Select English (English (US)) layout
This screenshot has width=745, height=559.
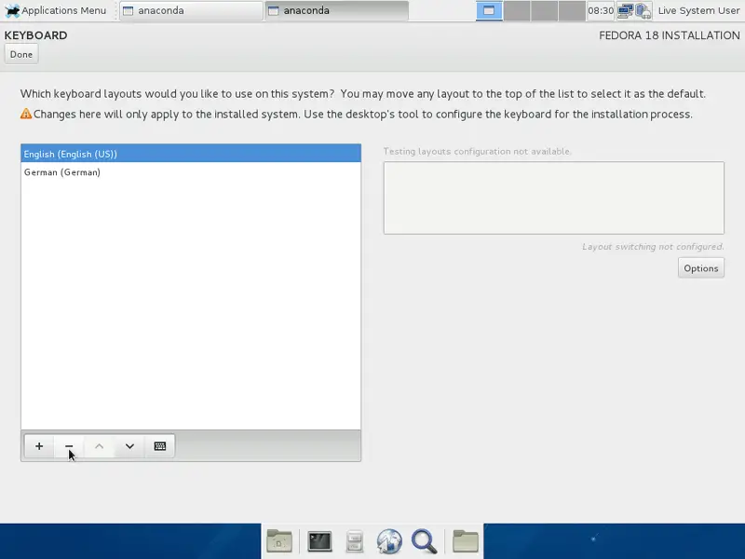click(x=190, y=154)
